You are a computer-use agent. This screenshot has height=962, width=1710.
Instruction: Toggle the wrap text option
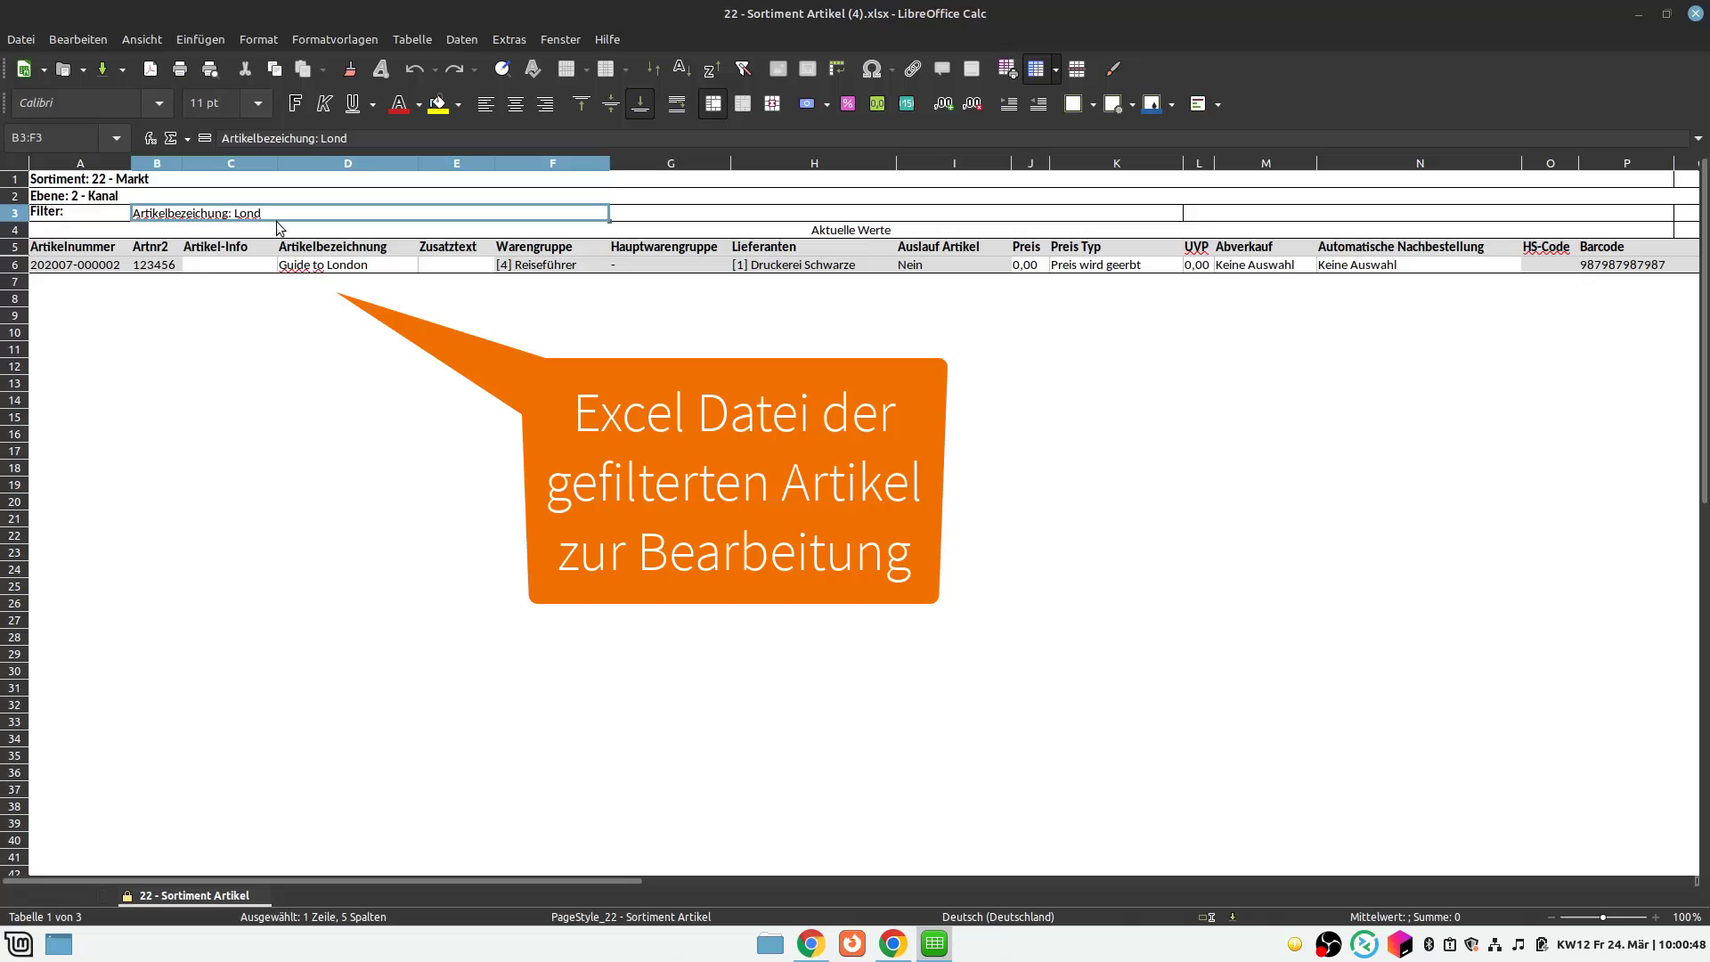pyautogui.click(x=677, y=104)
